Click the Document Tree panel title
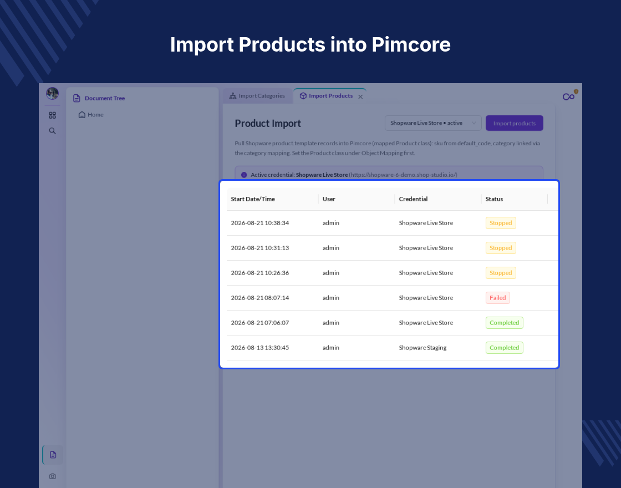The image size is (621, 488). point(105,98)
